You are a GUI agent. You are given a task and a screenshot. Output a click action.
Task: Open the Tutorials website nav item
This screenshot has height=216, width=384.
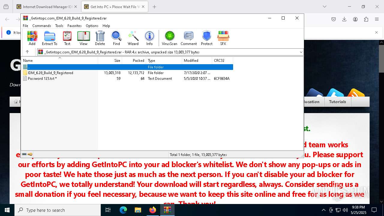point(337,102)
